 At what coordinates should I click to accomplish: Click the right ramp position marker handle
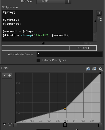pos(100,125)
